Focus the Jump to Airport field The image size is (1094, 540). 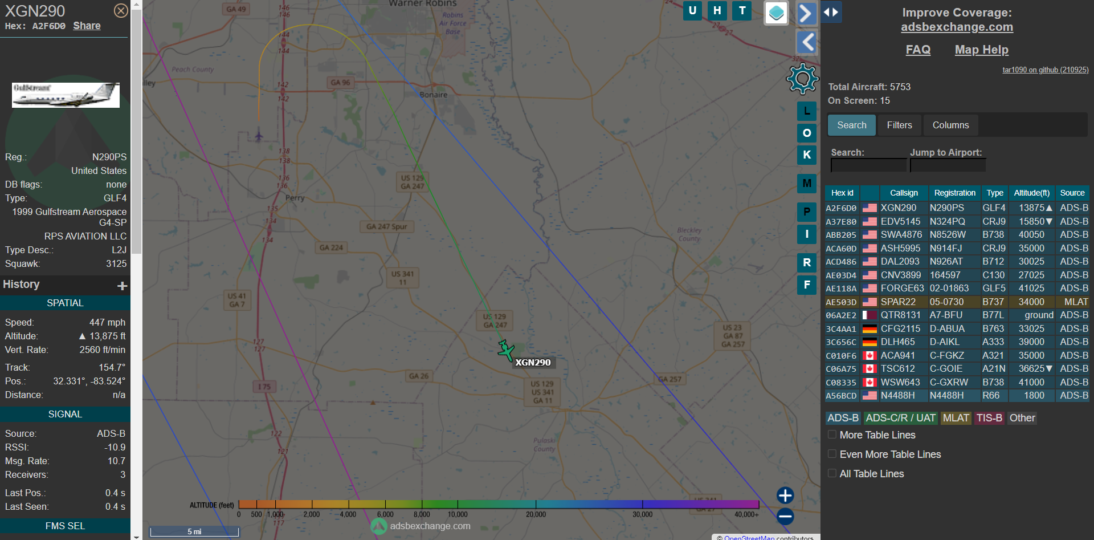tap(948, 165)
